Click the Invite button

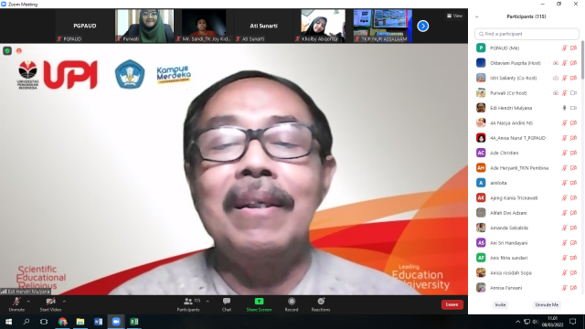pyautogui.click(x=500, y=304)
